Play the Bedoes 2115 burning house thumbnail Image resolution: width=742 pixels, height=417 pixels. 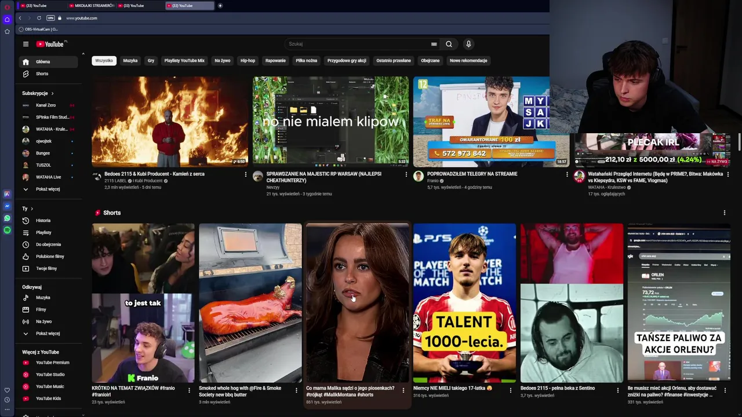170,122
